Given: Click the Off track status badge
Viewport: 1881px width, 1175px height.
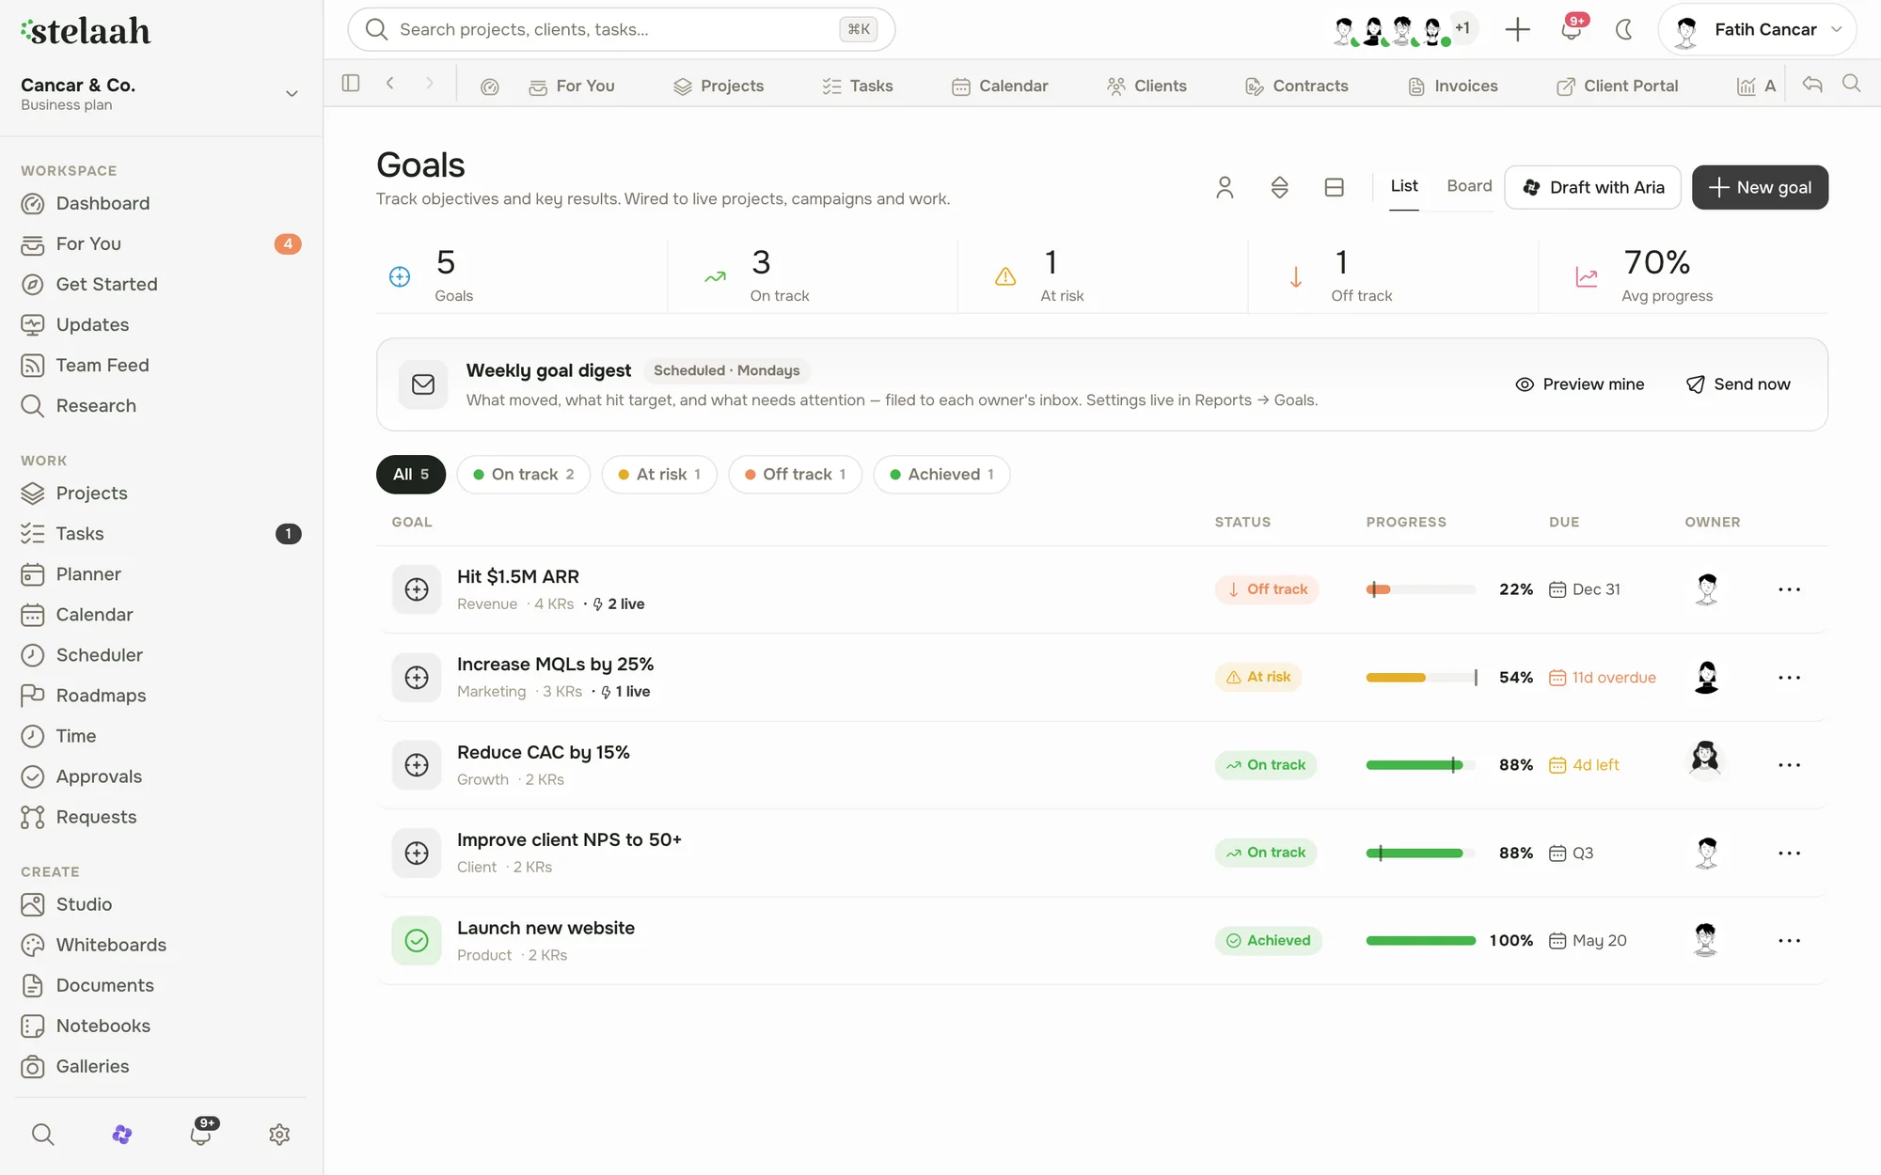Looking at the screenshot, I should 1267,589.
